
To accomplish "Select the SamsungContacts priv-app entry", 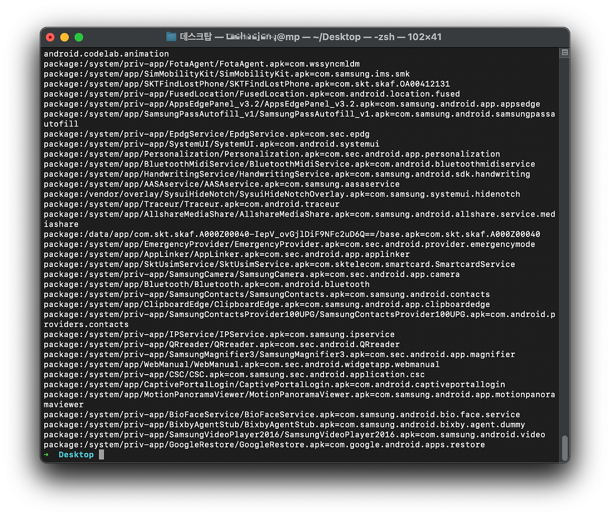I will click(x=266, y=294).
